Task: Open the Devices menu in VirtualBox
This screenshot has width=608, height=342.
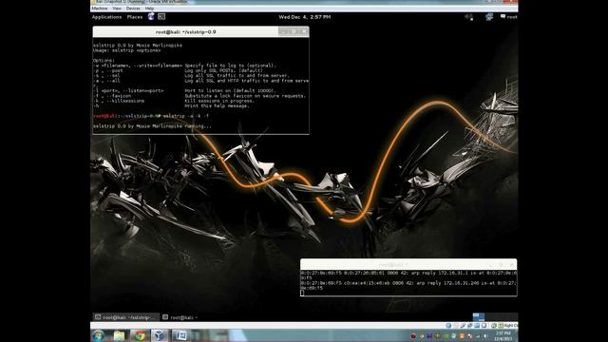Action: click(x=133, y=9)
